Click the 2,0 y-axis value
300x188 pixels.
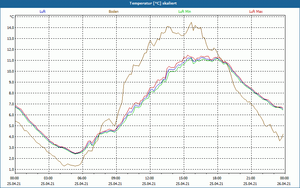pyautogui.click(x=12, y=158)
